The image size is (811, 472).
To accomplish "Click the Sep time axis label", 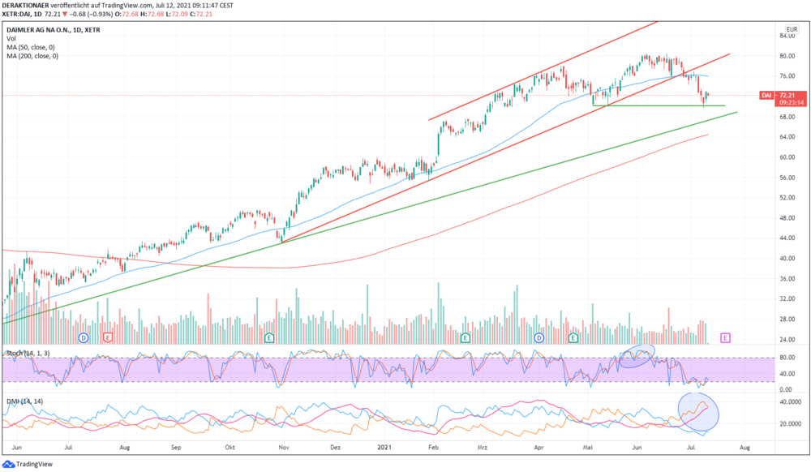I will click(x=176, y=447).
